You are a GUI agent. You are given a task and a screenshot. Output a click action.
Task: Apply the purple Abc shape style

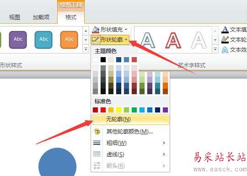coord(18,40)
